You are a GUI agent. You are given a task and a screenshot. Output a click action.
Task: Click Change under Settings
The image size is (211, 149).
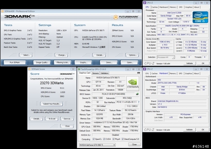click(x=62, y=55)
